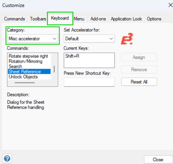Viewport: 173px width, 164px height.
Task: Click the Commands list horizontal scrollbar
Action: pyautogui.click(x=25, y=83)
